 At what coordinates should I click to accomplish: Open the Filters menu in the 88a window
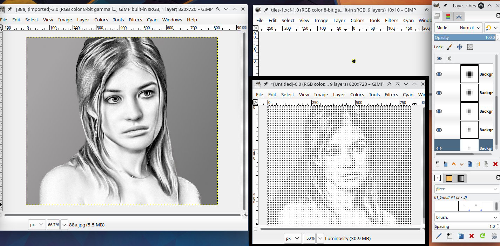[135, 20]
